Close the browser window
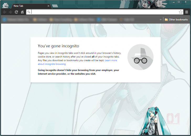The height and width of the screenshot is (136, 191). click(x=185, y=2)
